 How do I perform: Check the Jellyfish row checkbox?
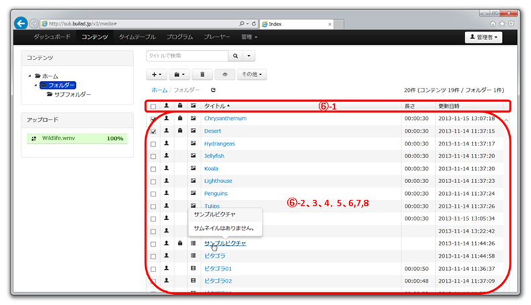click(153, 157)
